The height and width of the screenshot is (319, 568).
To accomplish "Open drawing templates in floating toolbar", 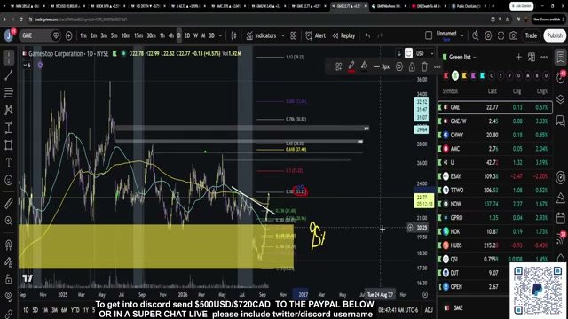I will tap(339, 66).
